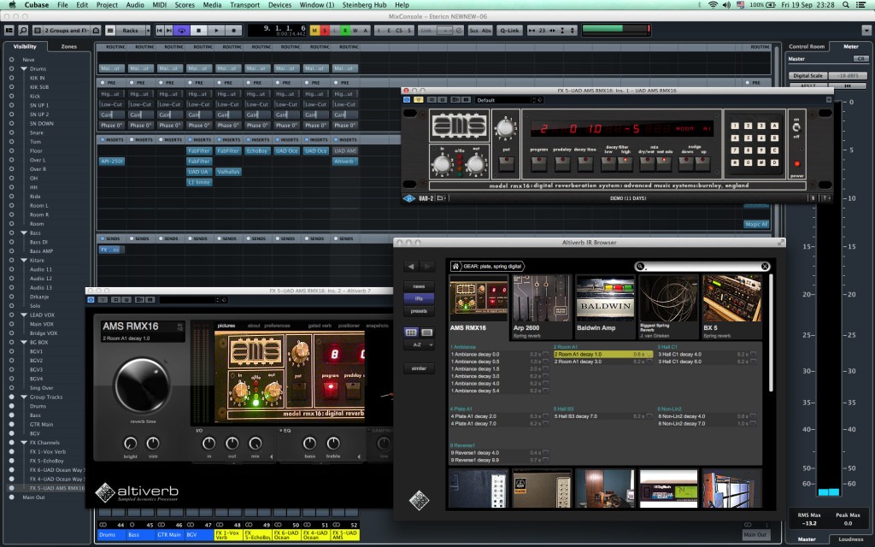Open the Steinberg Hub menu
This screenshot has height=547, width=875.
click(364, 4)
